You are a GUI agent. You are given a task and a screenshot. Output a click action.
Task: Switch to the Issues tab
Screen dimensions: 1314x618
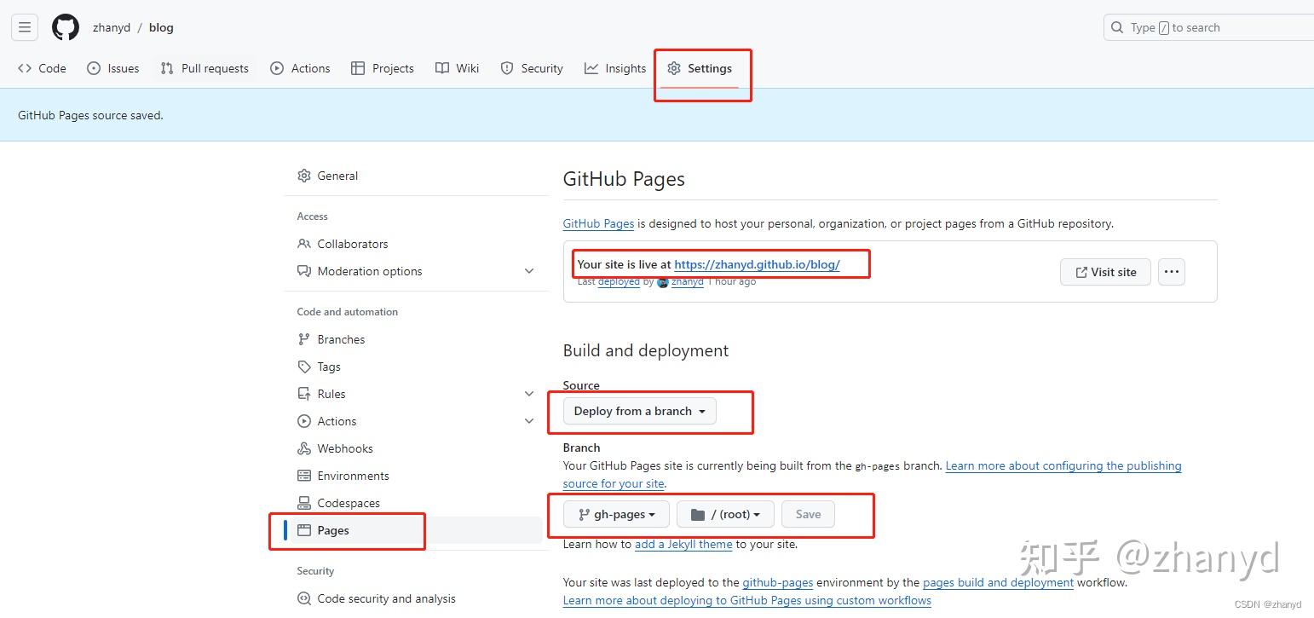click(x=112, y=68)
